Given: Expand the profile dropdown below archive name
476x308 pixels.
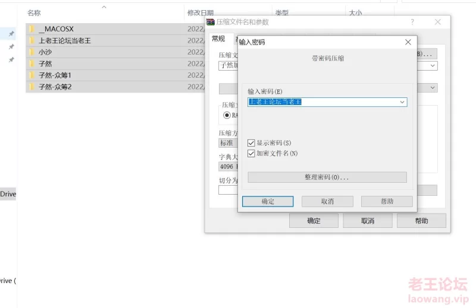Looking at the screenshot, I should [x=433, y=88].
